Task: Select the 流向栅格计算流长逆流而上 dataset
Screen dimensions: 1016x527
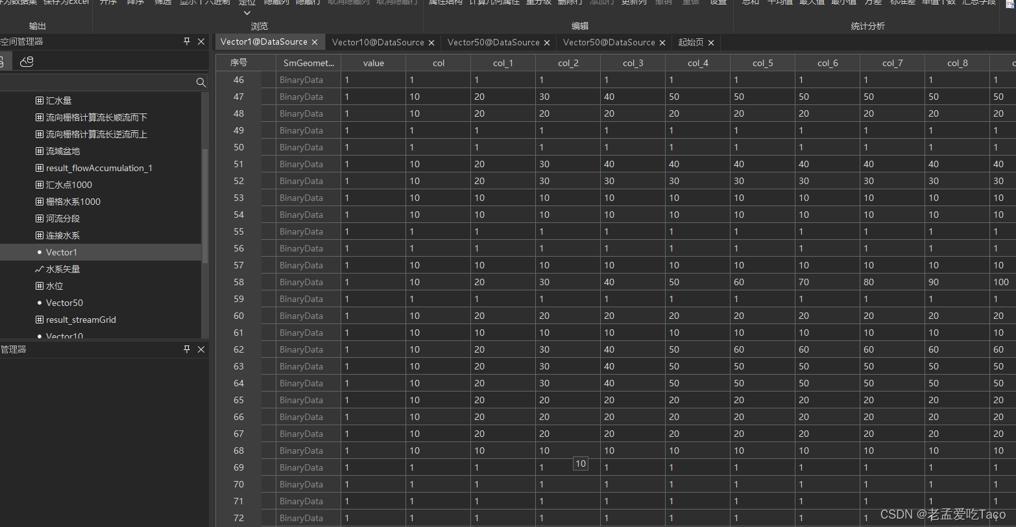Action: (97, 134)
